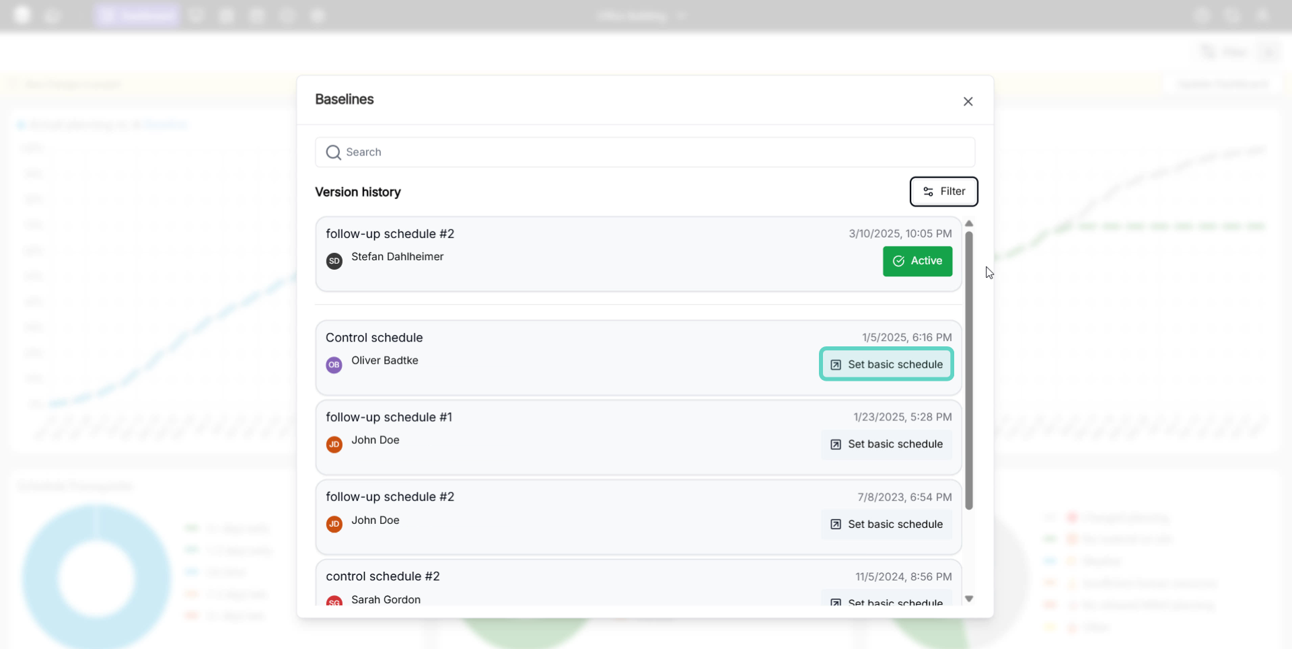Set Control schedule as basic schedule
The image size is (1292, 649).
click(886, 365)
